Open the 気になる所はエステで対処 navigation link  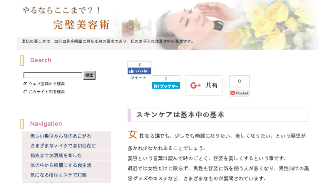58,175
